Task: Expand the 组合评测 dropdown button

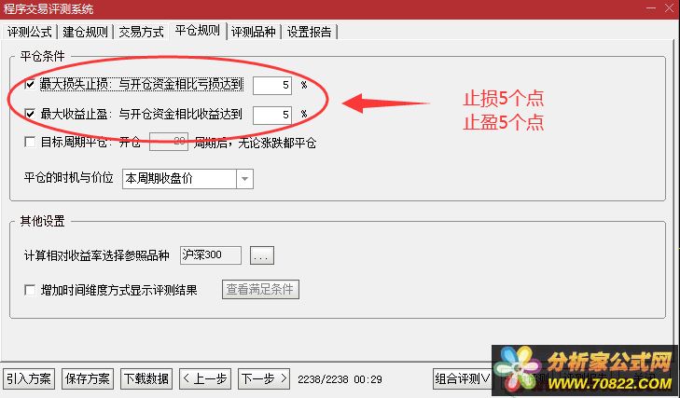Action: click(x=463, y=379)
